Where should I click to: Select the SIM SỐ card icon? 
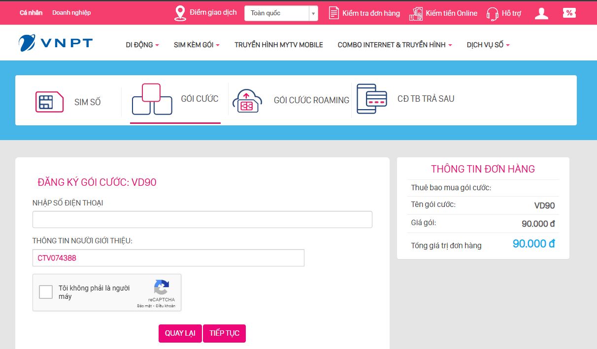pyautogui.click(x=49, y=102)
